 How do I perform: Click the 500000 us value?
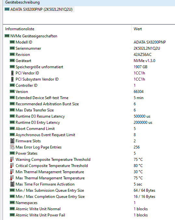tap(142, 116)
